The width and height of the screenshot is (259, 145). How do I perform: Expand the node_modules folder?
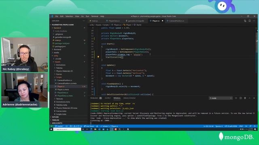click(61, 31)
